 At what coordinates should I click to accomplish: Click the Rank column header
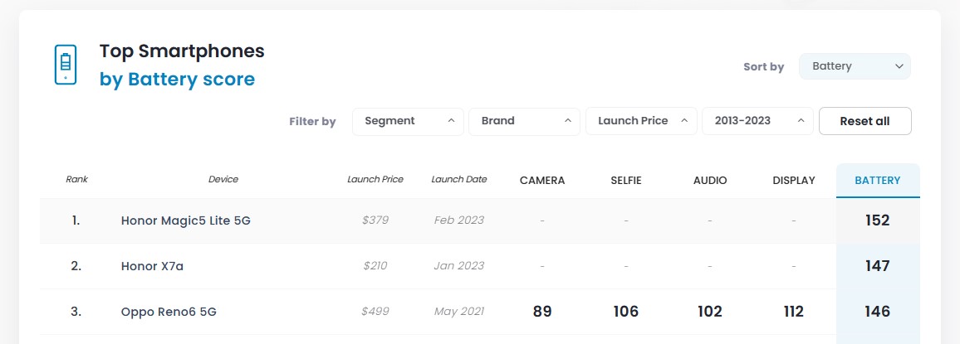tap(76, 179)
